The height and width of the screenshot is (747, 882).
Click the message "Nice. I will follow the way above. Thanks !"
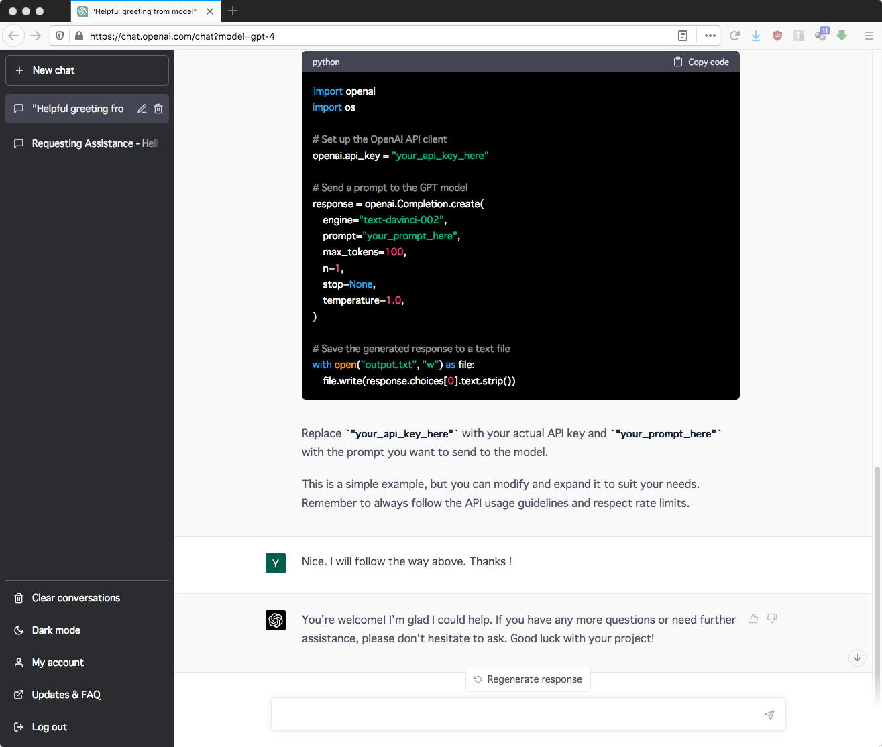click(x=406, y=561)
